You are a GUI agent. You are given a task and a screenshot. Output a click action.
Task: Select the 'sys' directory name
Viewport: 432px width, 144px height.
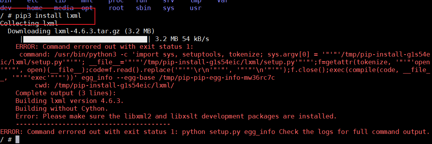168,8
